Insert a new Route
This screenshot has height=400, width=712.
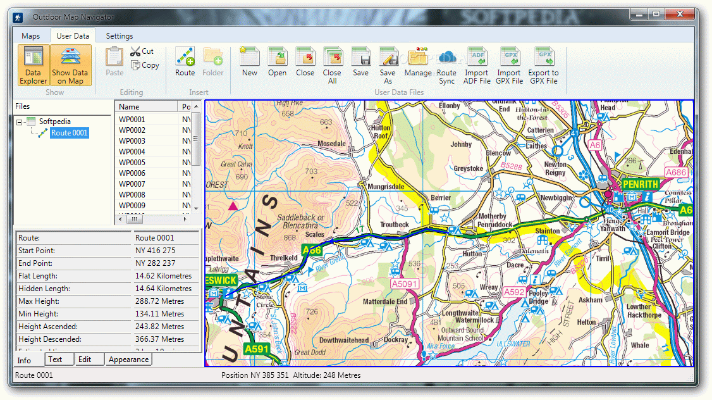point(185,62)
